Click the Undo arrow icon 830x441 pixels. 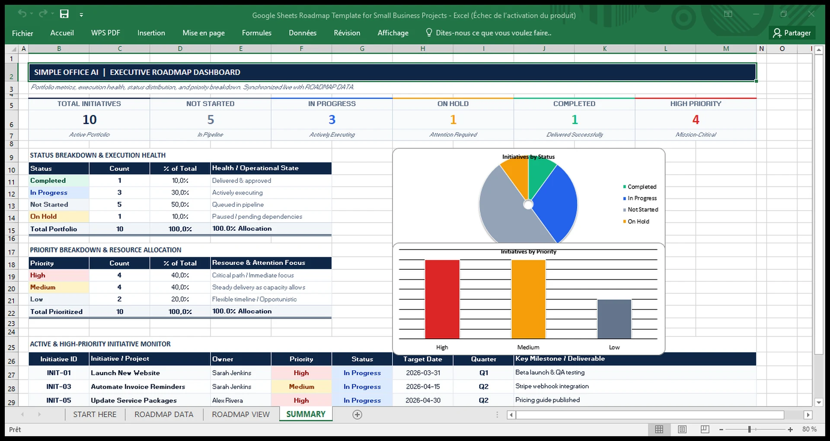tap(22, 14)
